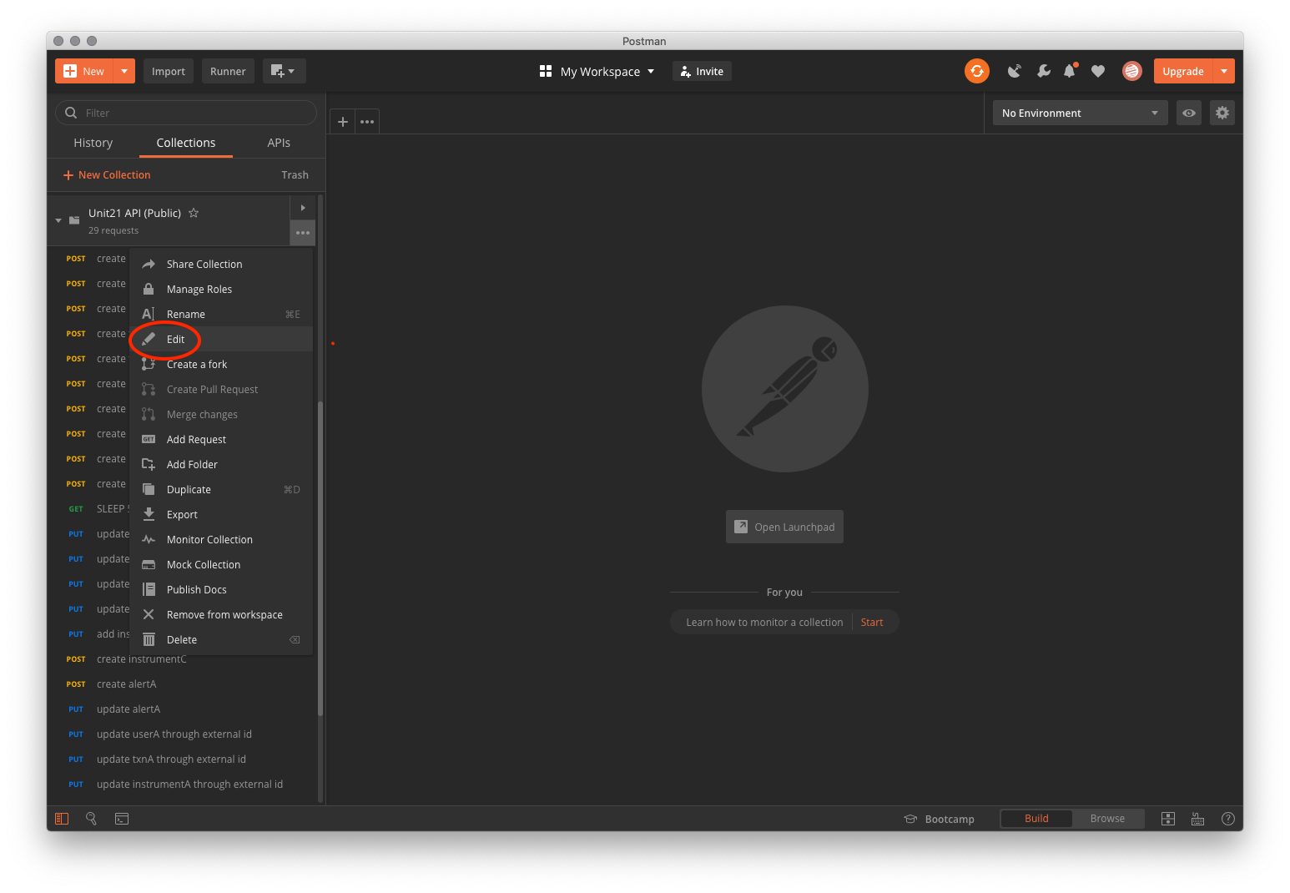Star the Unit21 API collection
Image resolution: width=1290 pixels, height=893 pixels.
tap(194, 213)
